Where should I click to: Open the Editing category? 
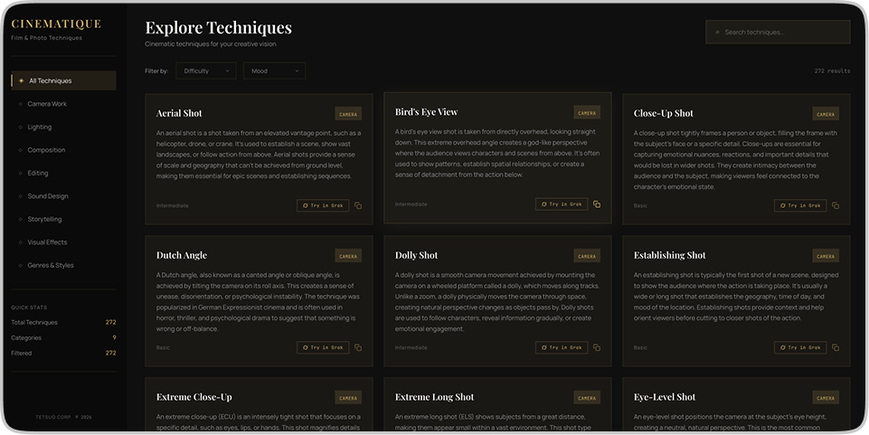pyautogui.click(x=63, y=173)
